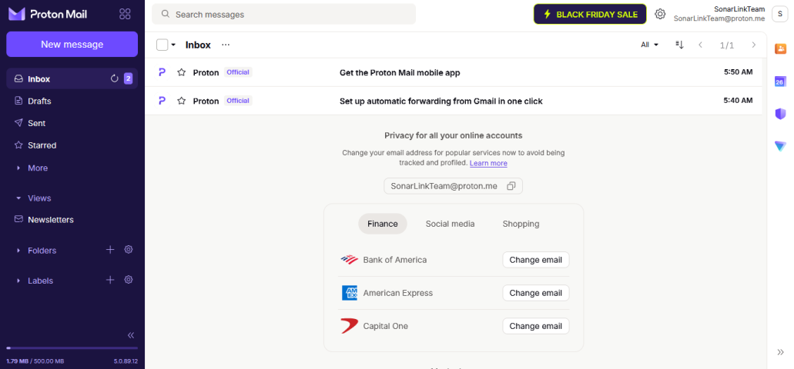The width and height of the screenshot is (794, 369).
Task: Open the Calendar side panel icon
Action: [x=780, y=81]
